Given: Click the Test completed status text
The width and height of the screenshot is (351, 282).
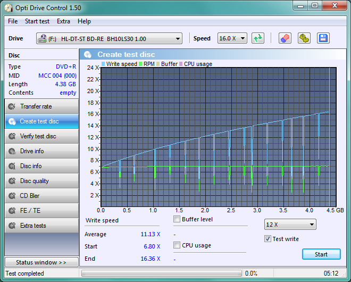Looking at the screenshot, I should pyautogui.click(x=25, y=273).
